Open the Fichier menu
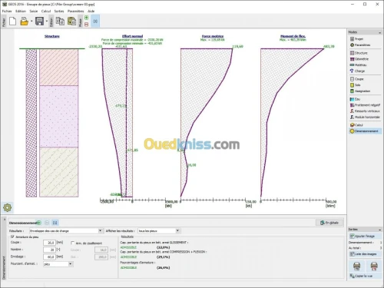 click(x=7, y=11)
